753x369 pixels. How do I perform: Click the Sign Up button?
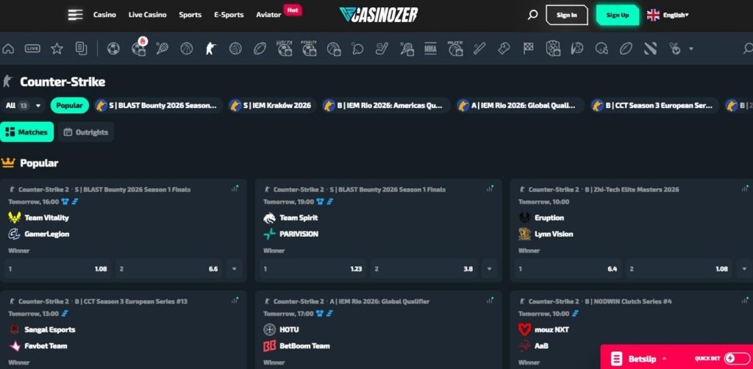(617, 15)
